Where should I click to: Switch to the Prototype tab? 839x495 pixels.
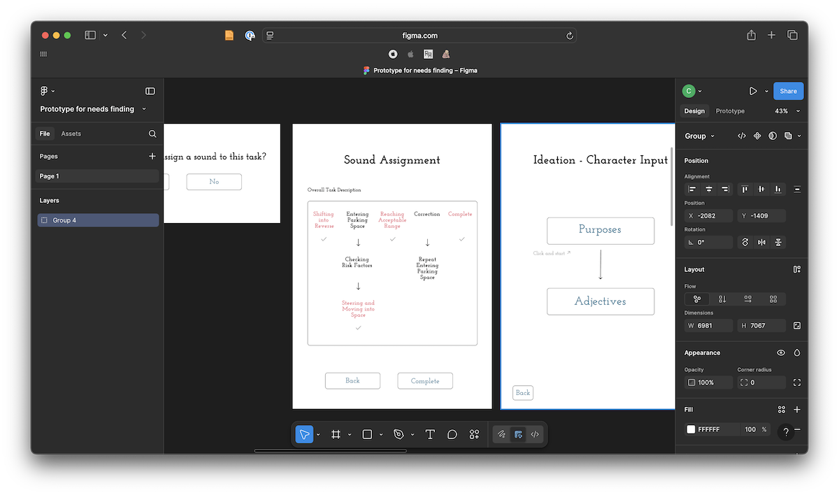coord(729,110)
